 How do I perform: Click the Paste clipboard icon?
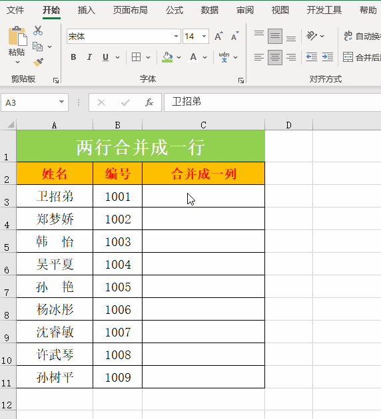point(17,36)
